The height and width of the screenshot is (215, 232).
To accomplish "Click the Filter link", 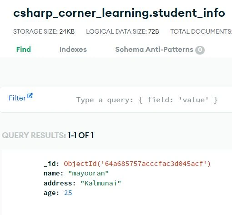I will (x=17, y=98).
